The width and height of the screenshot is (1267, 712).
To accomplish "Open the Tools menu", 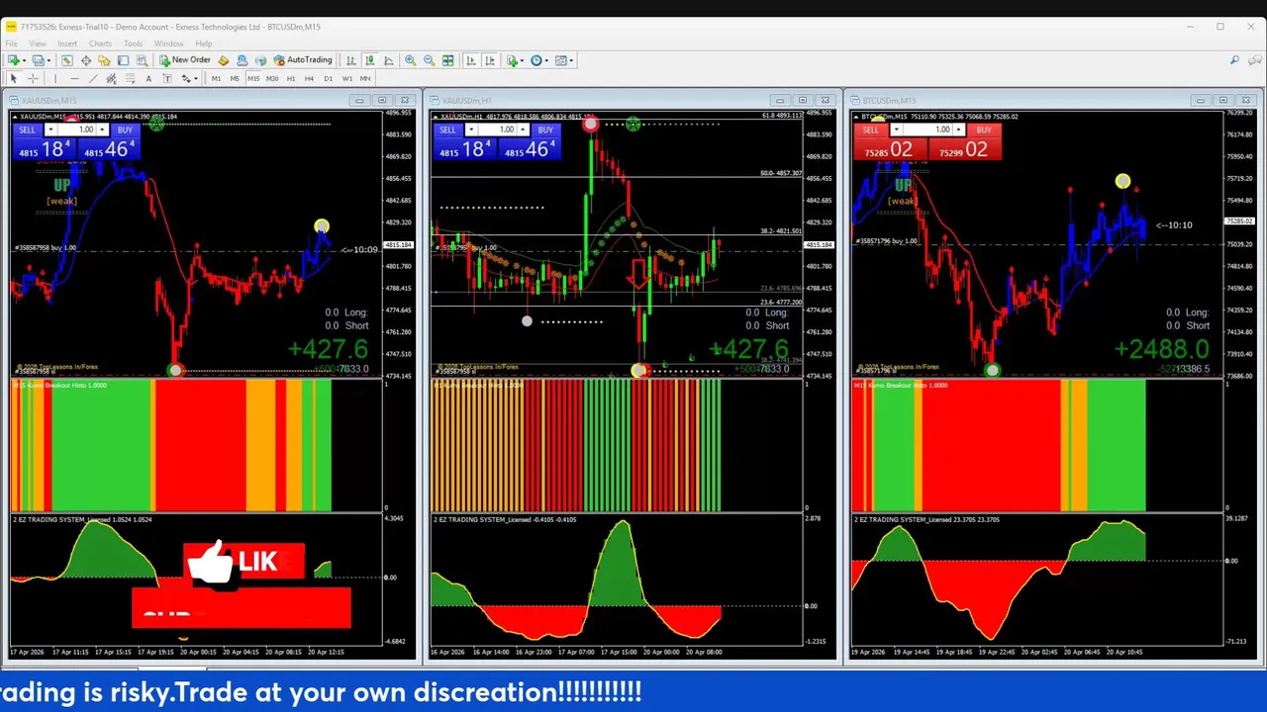I will (133, 44).
